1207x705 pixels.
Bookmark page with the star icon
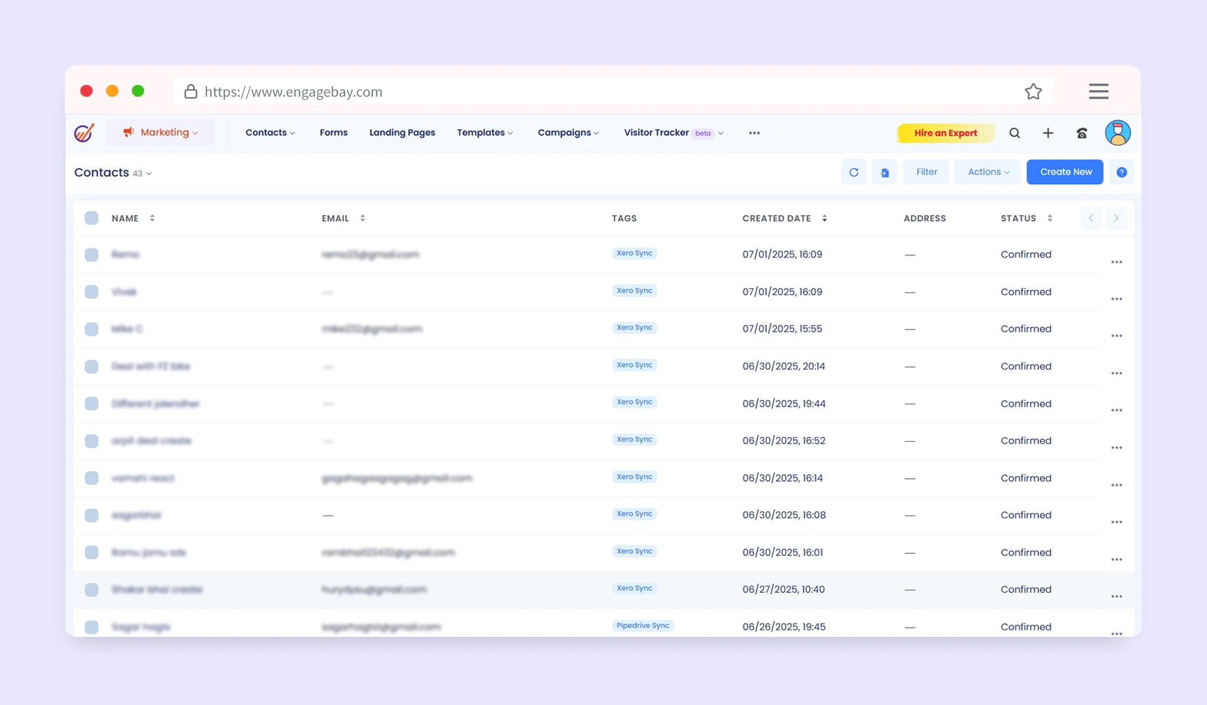pyautogui.click(x=1033, y=91)
